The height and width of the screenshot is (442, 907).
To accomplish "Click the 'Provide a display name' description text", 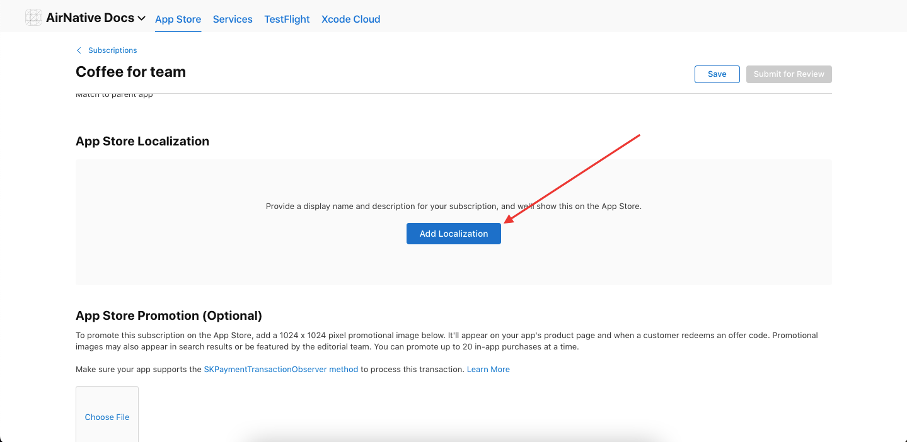I will [453, 207].
